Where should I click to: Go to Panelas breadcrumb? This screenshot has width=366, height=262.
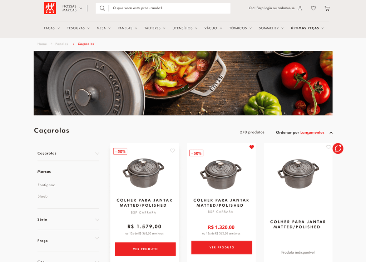61,44
